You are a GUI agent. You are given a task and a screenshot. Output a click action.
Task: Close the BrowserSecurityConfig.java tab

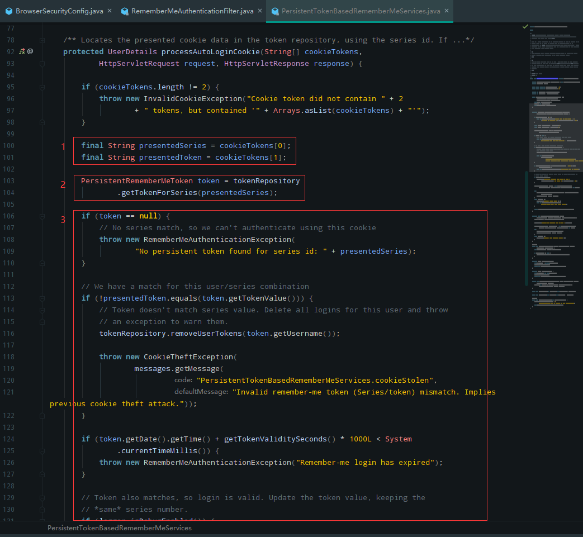pyautogui.click(x=108, y=11)
